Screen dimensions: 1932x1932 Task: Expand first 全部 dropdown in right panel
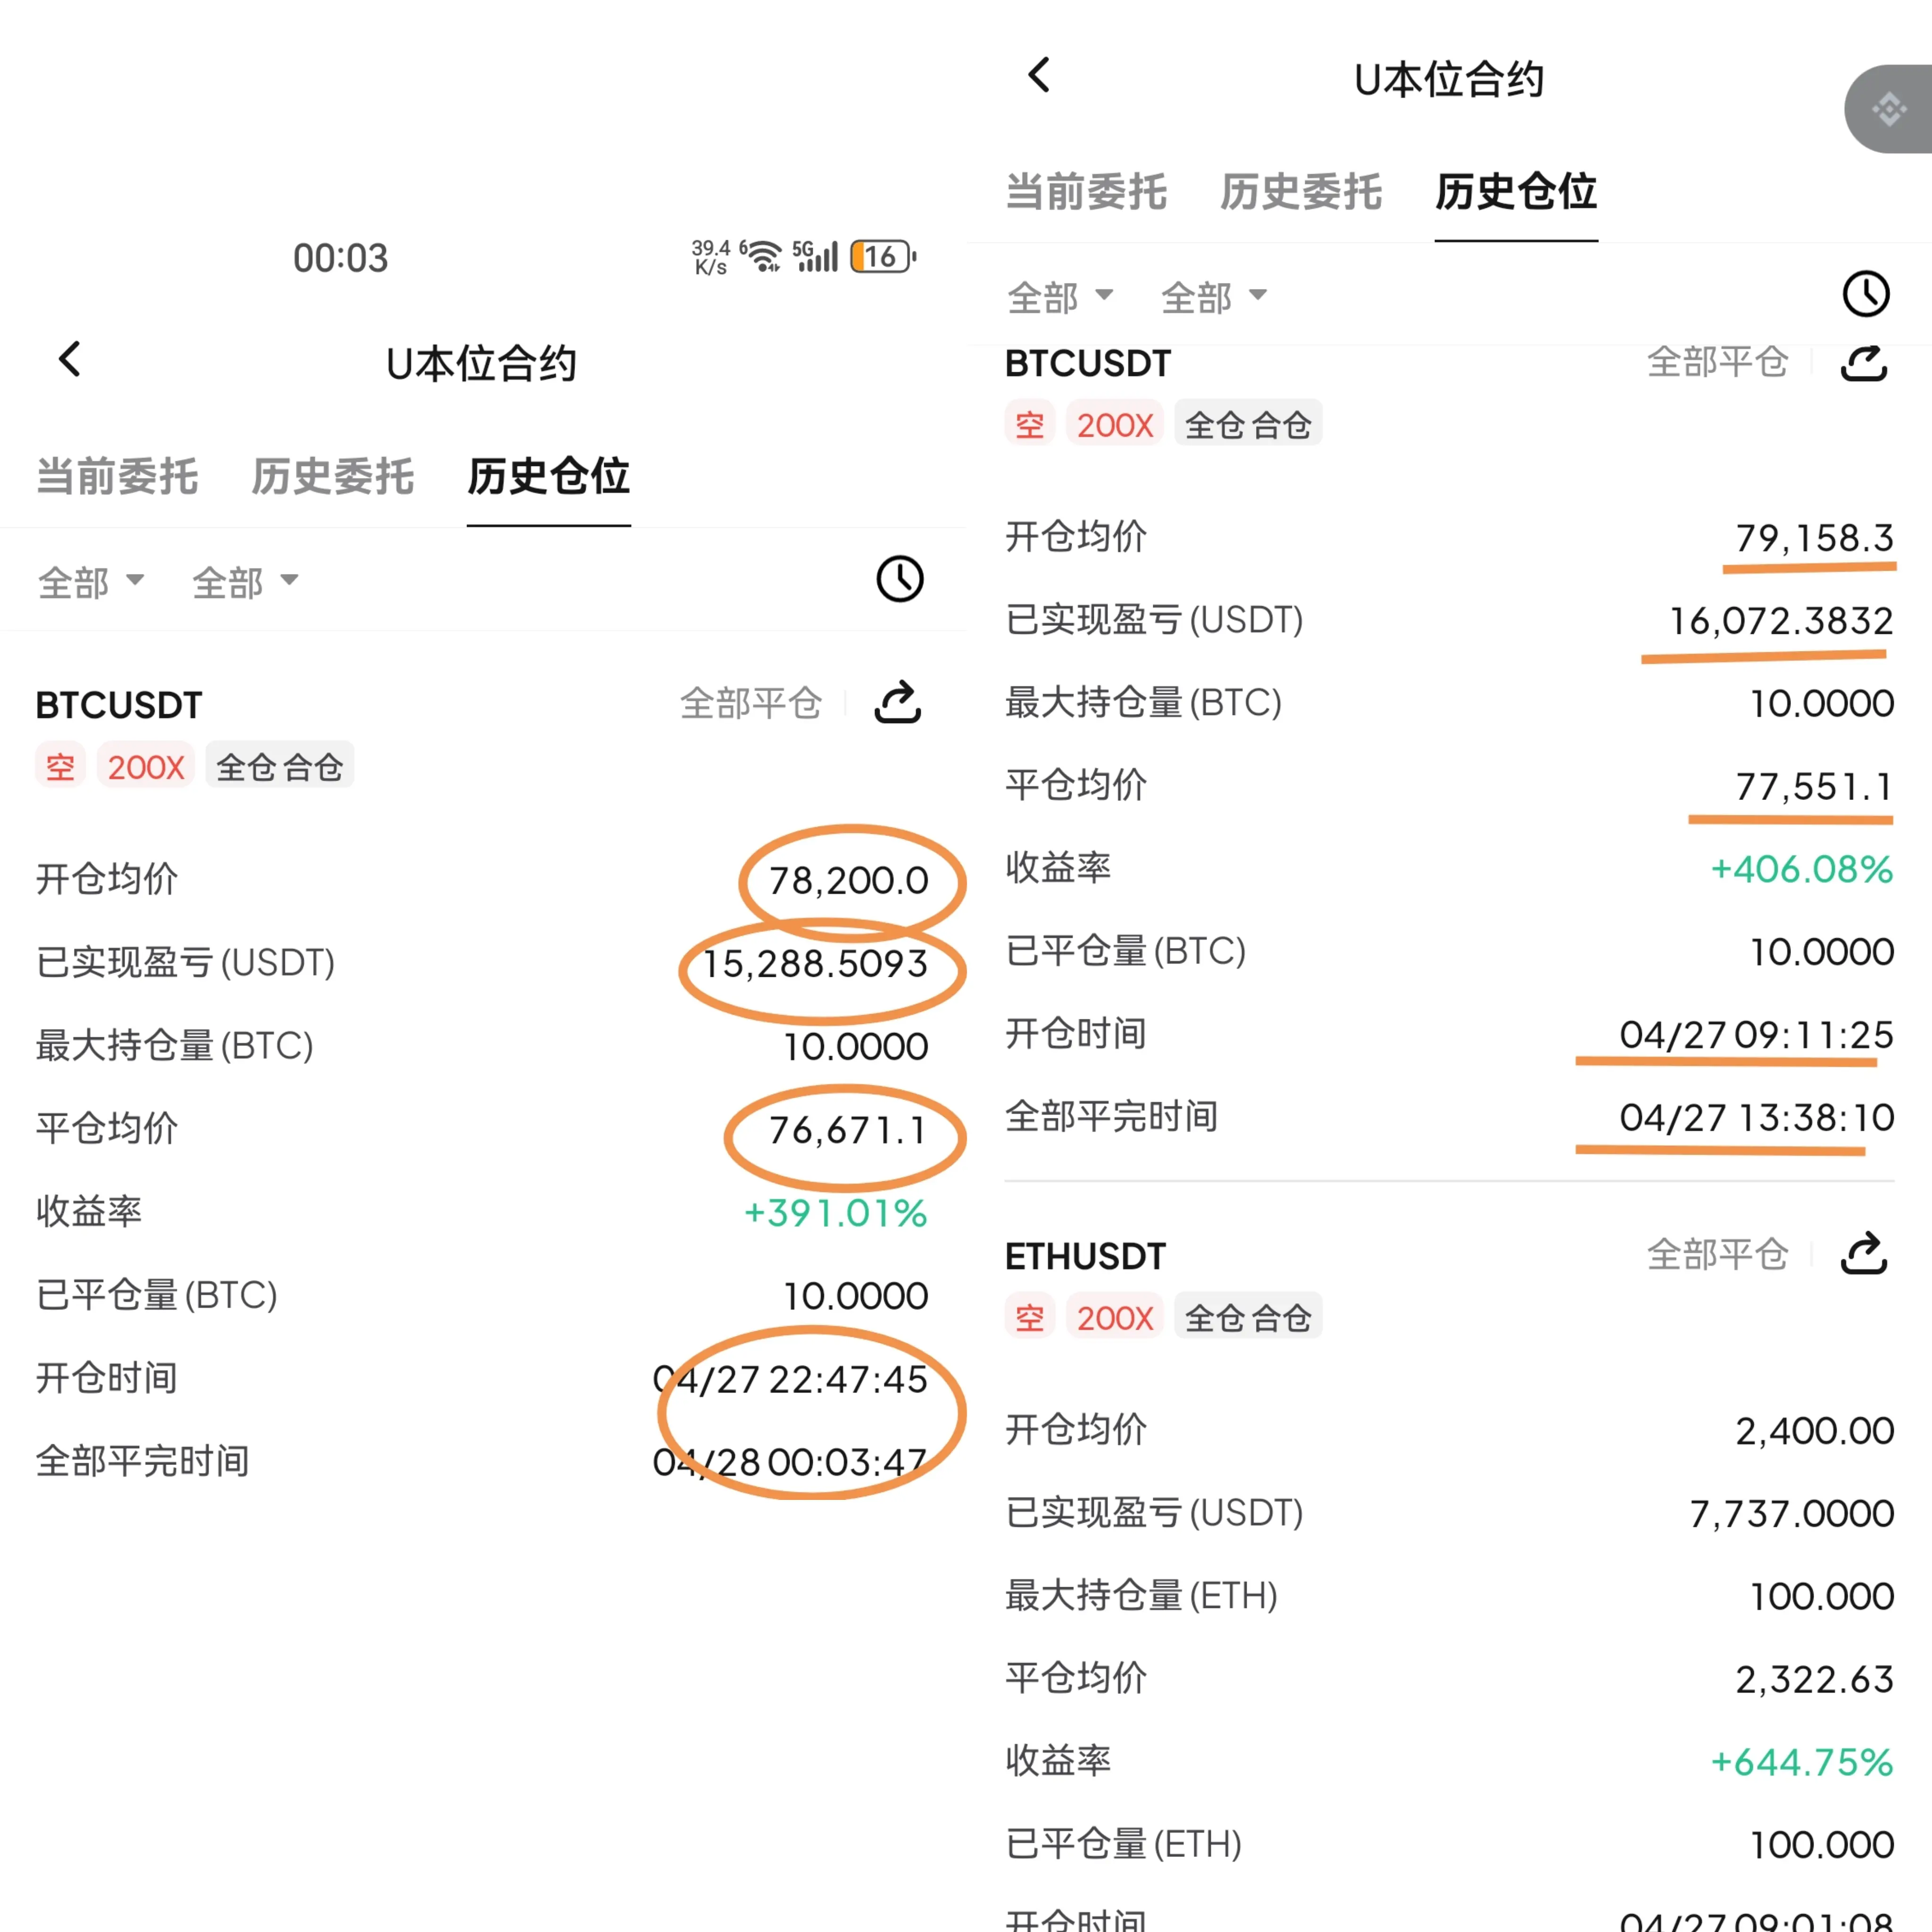point(1059,297)
